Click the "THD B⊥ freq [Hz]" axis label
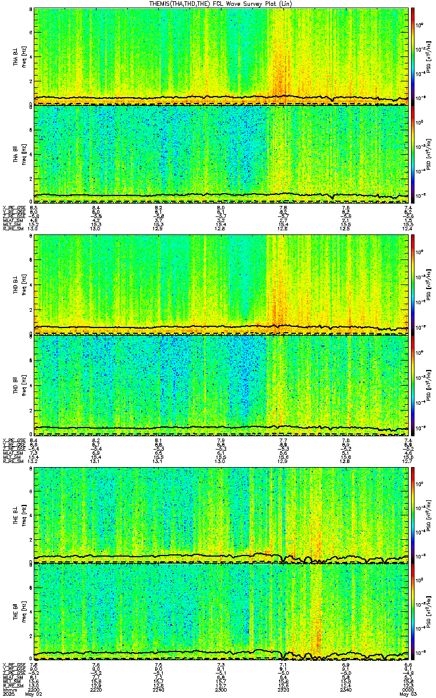Screen dimensions: 436x698 (20, 285)
